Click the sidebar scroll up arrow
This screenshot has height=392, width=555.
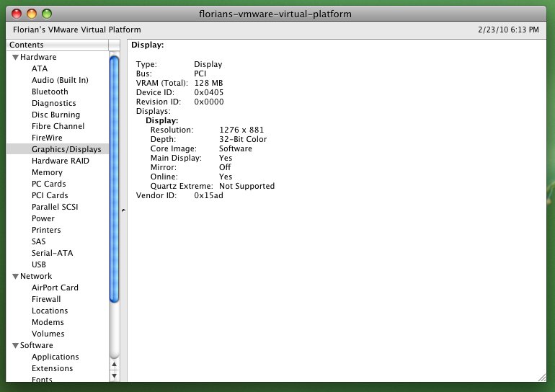click(114, 364)
